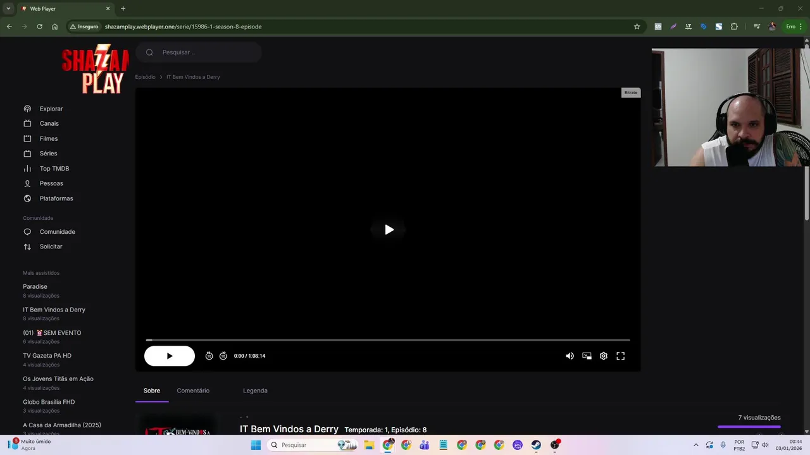Switch to the Legenda tab

point(255,391)
